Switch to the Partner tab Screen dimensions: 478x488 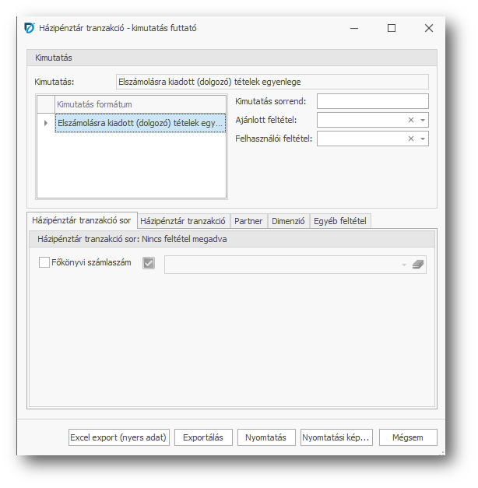pos(249,221)
